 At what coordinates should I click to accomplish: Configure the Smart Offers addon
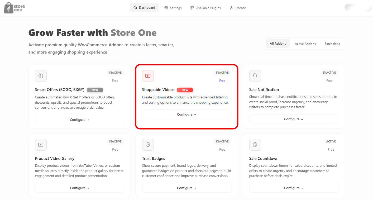coord(80,120)
